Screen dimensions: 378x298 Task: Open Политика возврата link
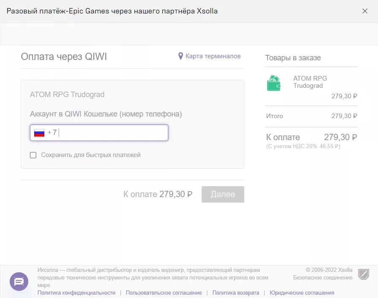(x=235, y=293)
